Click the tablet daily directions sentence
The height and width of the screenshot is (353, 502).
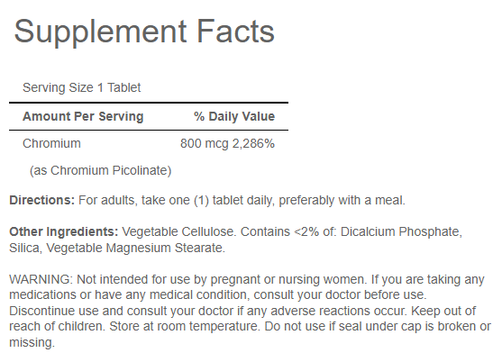coord(242,200)
